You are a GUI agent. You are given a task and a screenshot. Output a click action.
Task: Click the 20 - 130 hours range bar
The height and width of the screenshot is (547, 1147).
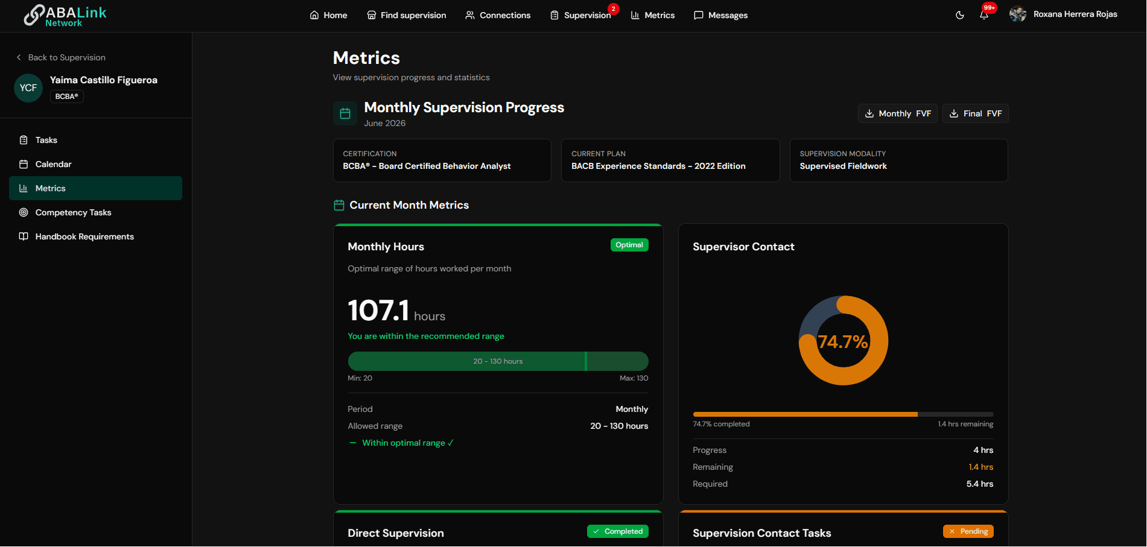[x=498, y=361]
